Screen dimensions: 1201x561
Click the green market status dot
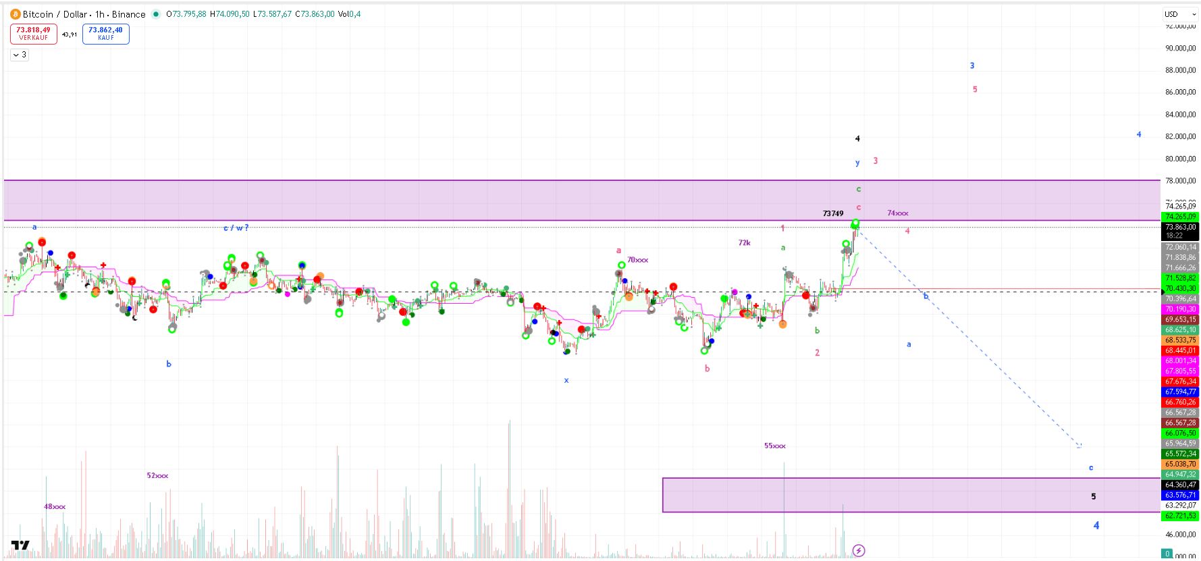[x=157, y=14]
